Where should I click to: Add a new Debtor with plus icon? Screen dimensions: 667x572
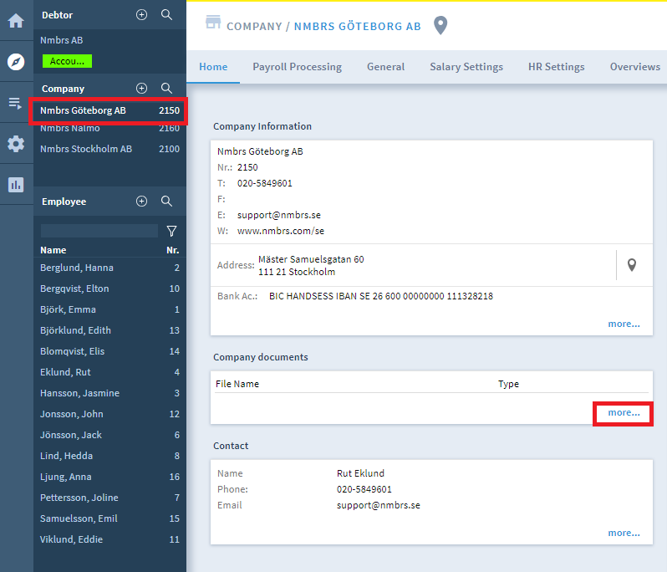click(x=141, y=15)
